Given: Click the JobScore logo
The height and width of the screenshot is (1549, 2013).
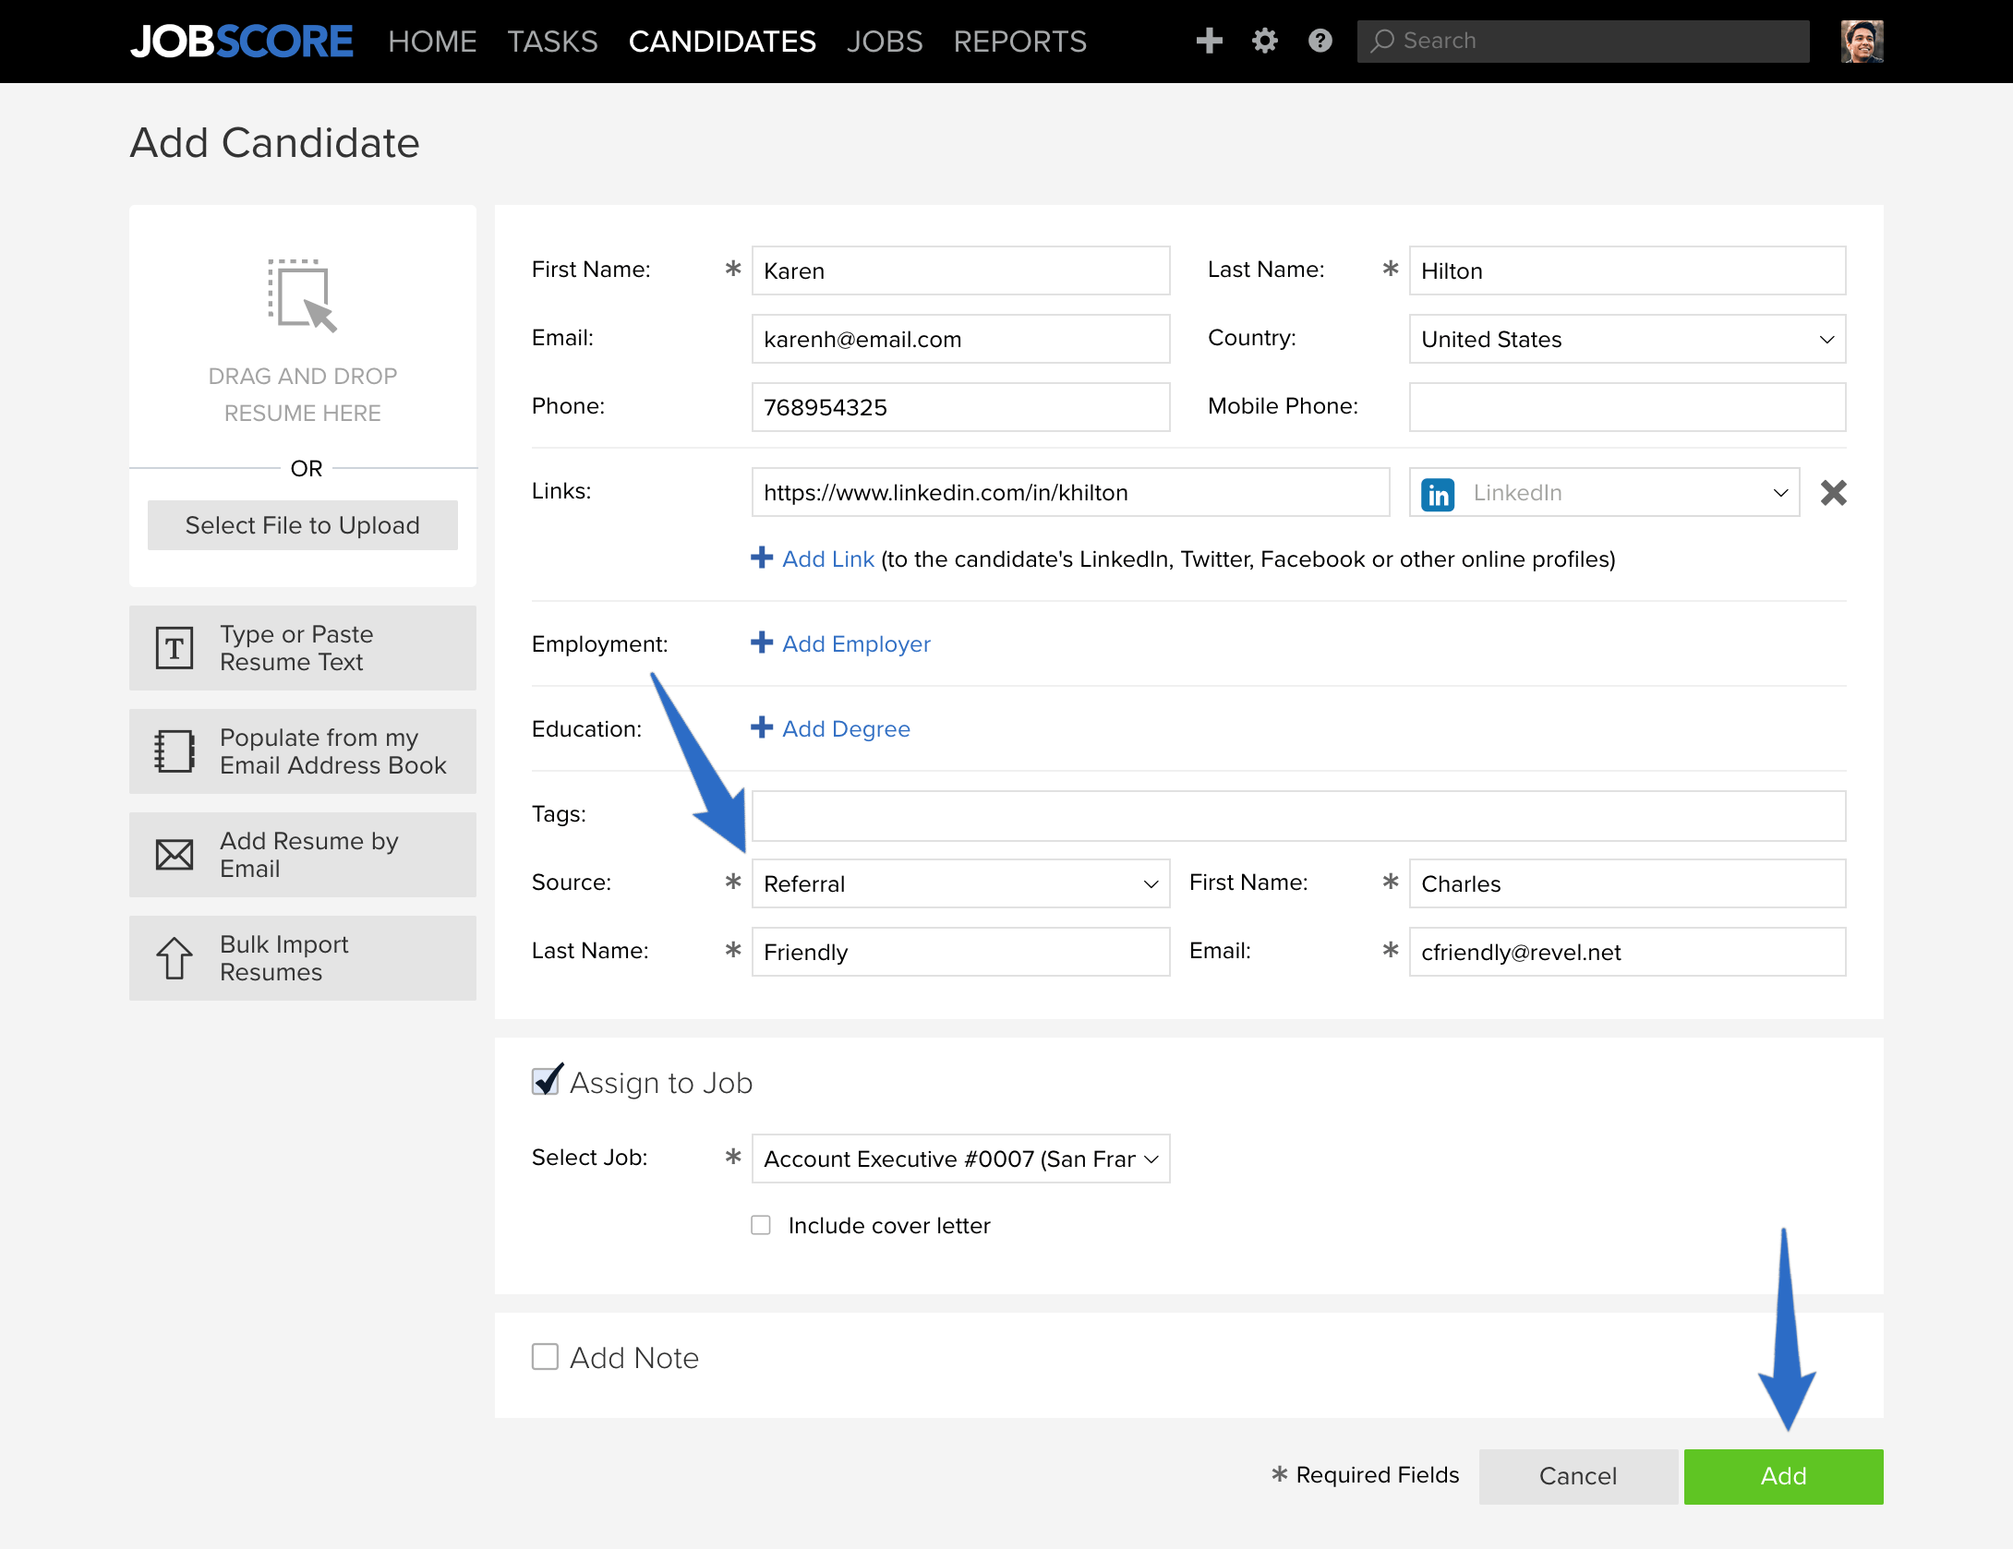Looking at the screenshot, I should 242,42.
